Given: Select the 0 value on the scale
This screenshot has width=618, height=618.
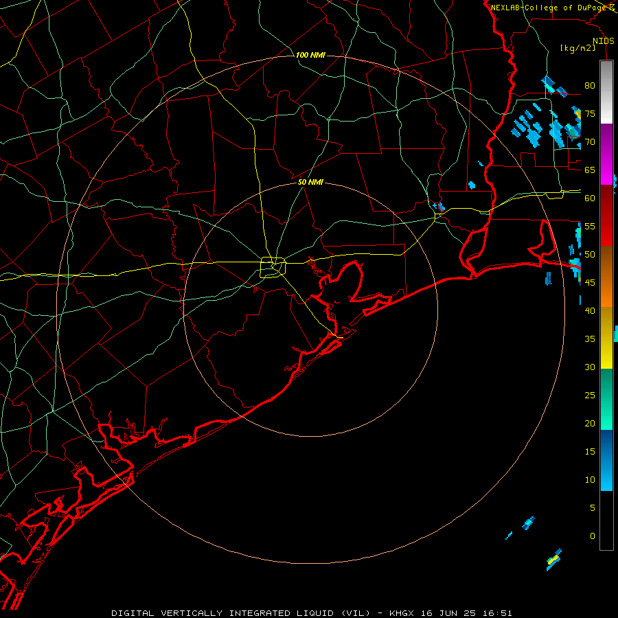Looking at the screenshot, I should tap(593, 536).
